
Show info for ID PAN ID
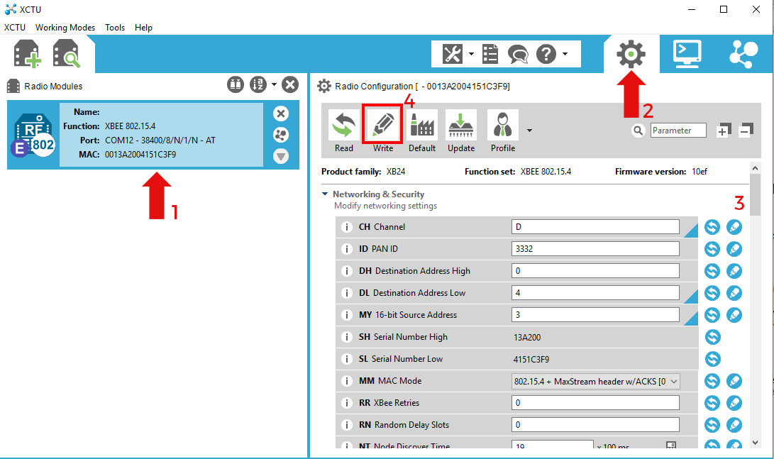346,249
